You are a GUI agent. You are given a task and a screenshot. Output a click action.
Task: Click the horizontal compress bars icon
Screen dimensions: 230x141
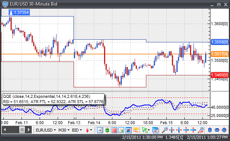pyautogui.click(x=172, y=130)
